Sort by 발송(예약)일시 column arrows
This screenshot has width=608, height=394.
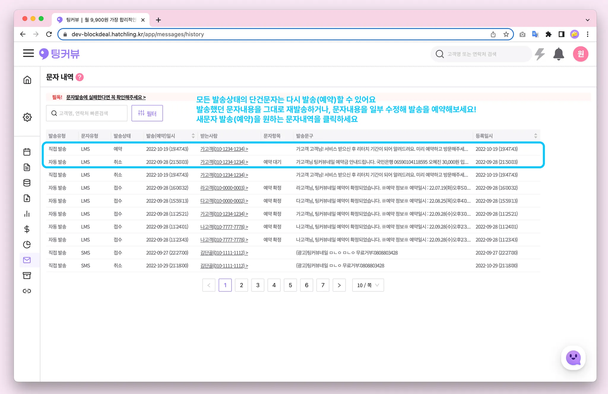pyautogui.click(x=193, y=136)
